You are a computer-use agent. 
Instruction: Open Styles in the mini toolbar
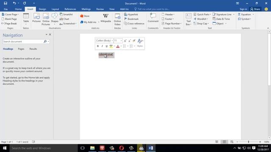[x=140, y=46]
